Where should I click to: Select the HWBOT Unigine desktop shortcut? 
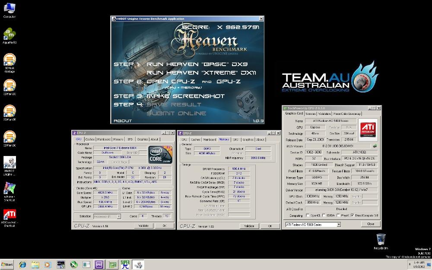[x=10, y=165]
